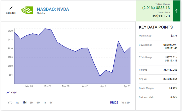Click the current price US$110.70
The image size is (182, 111).
coord(161,16)
